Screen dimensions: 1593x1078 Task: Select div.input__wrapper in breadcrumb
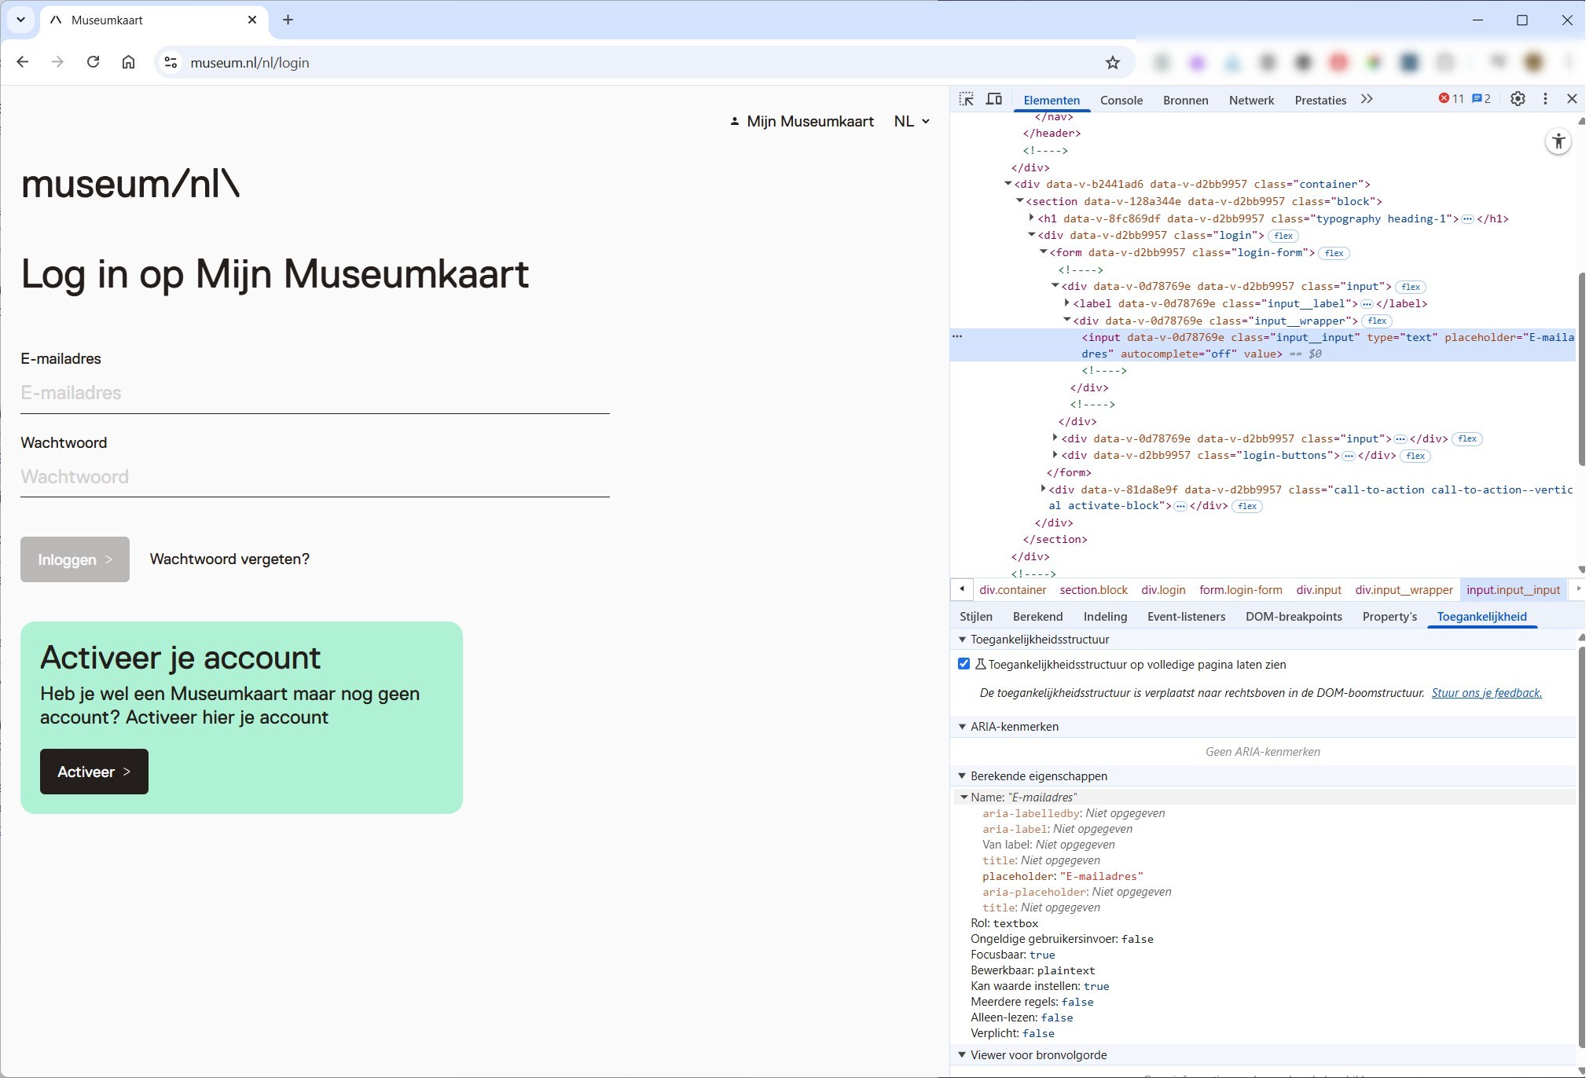click(x=1404, y=590)
